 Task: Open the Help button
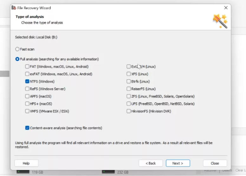coord(26,163)
